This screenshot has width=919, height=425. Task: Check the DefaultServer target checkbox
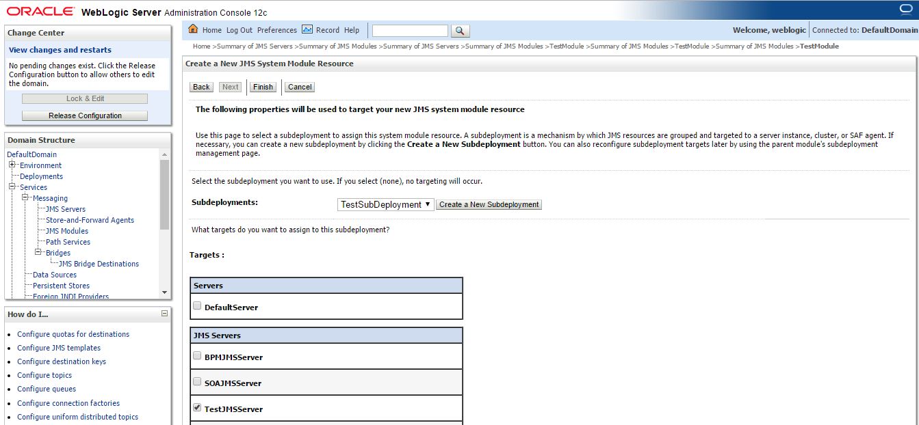point(197,305)
